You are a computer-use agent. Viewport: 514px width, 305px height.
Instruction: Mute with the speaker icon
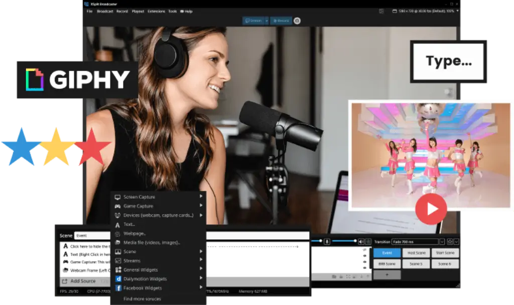click(x=361, y=241)
